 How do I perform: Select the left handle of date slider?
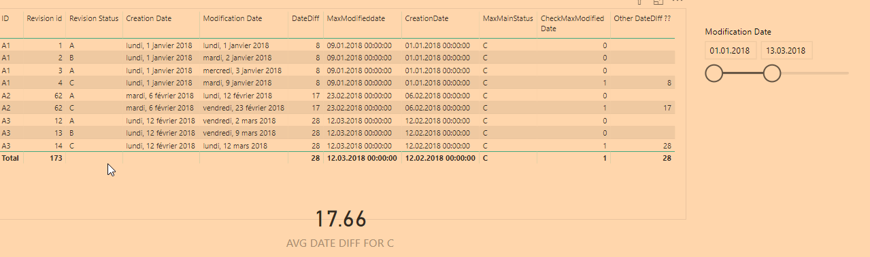pos(714,73)
